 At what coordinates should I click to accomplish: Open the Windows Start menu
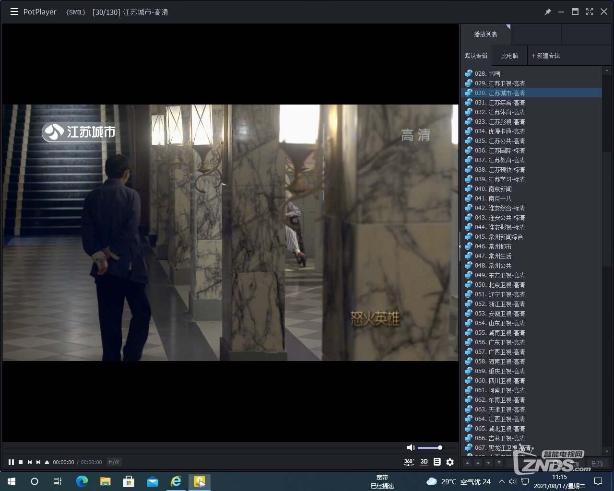(x=12, y=481)
